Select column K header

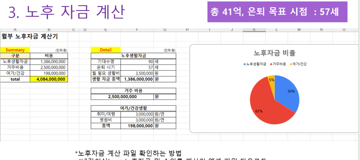254,30
